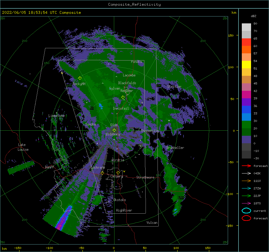Click the blue echo cell west of Innisfail

(x=101, y=106)
